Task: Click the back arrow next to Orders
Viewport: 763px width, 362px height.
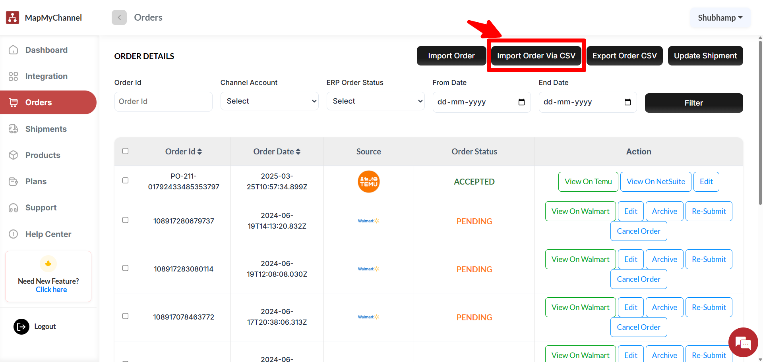Action: click(119, 17)
